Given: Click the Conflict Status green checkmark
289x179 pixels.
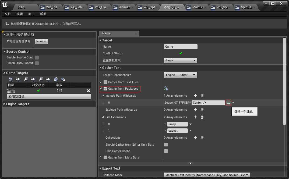Looking at the screenshot, I should pos(181,53).
